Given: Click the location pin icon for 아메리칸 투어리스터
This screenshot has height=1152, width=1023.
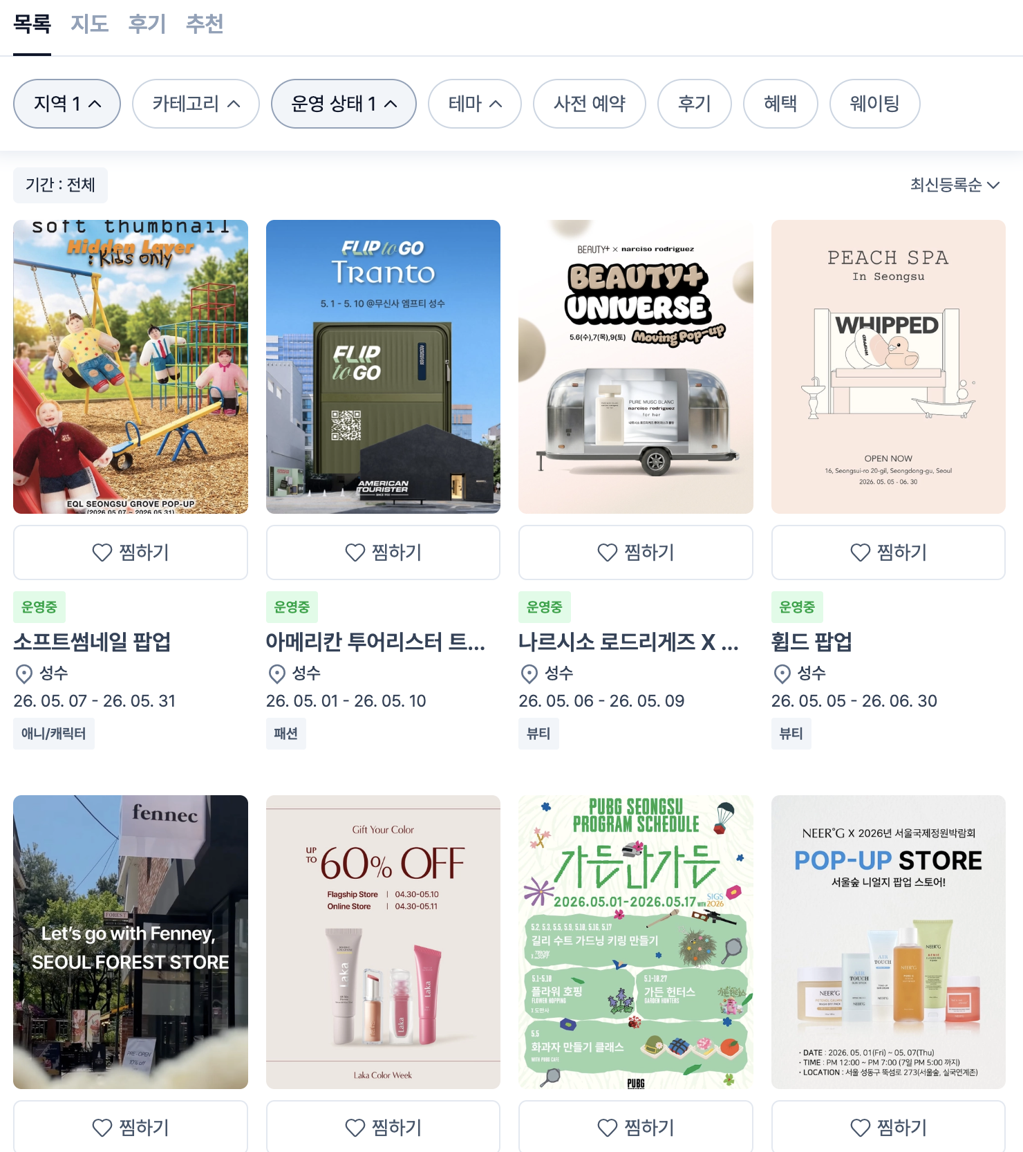Looking at the screenshot, I should [277, 673].
